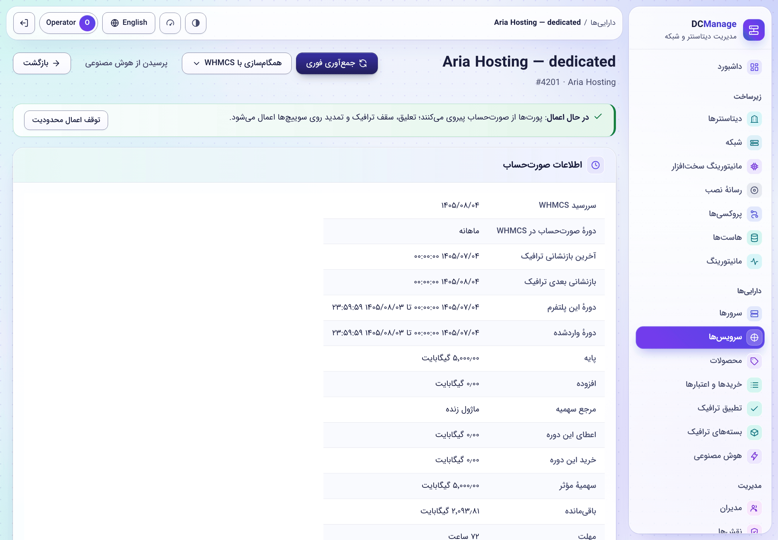Click دارایی‌ها breadcrumb link
The height and width of the screenshot is (540, 778).
pos(603,23)
